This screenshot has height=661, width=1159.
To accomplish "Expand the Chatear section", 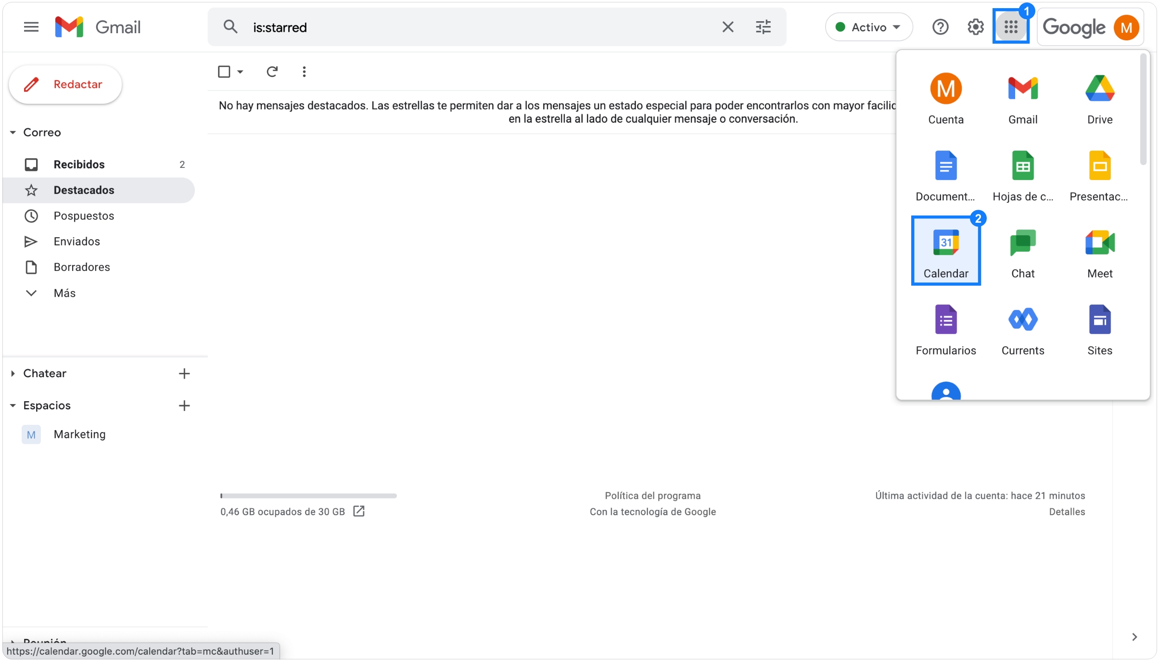I will 13,373.
